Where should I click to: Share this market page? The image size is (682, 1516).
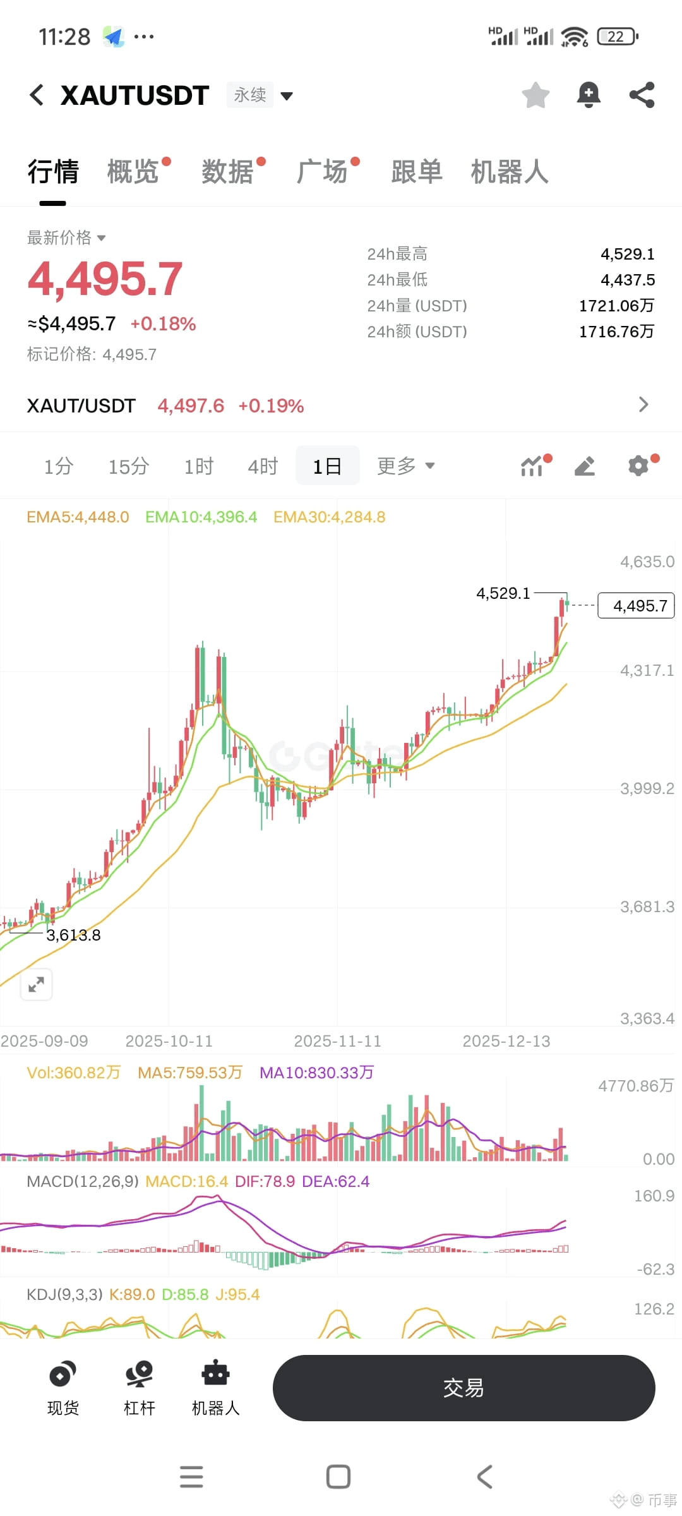(642, 95)
